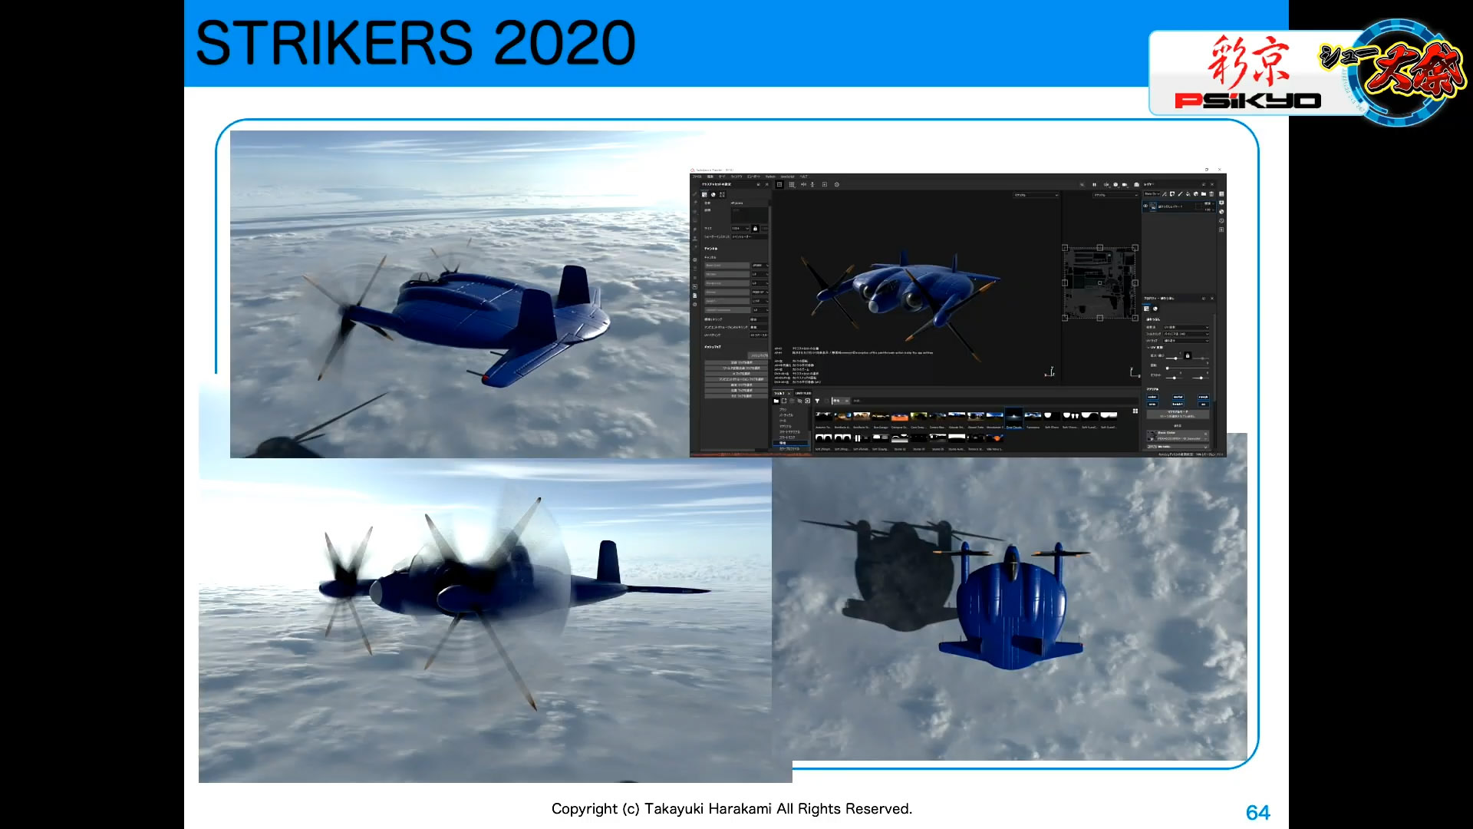
Task: Click the add folder icon in layers toolbar
Action: [x=1204, y=193]
